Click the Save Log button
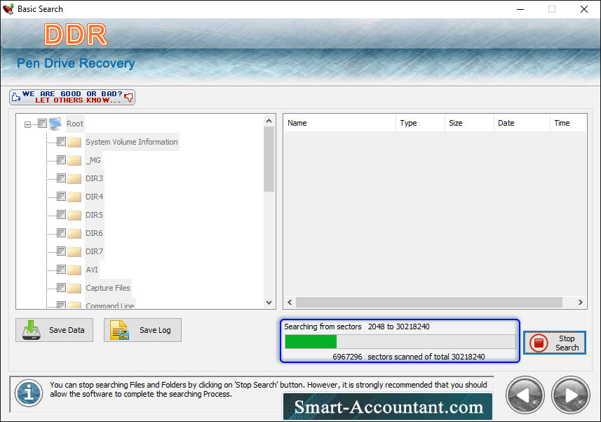Screen dimensions: 601x422 142,330
